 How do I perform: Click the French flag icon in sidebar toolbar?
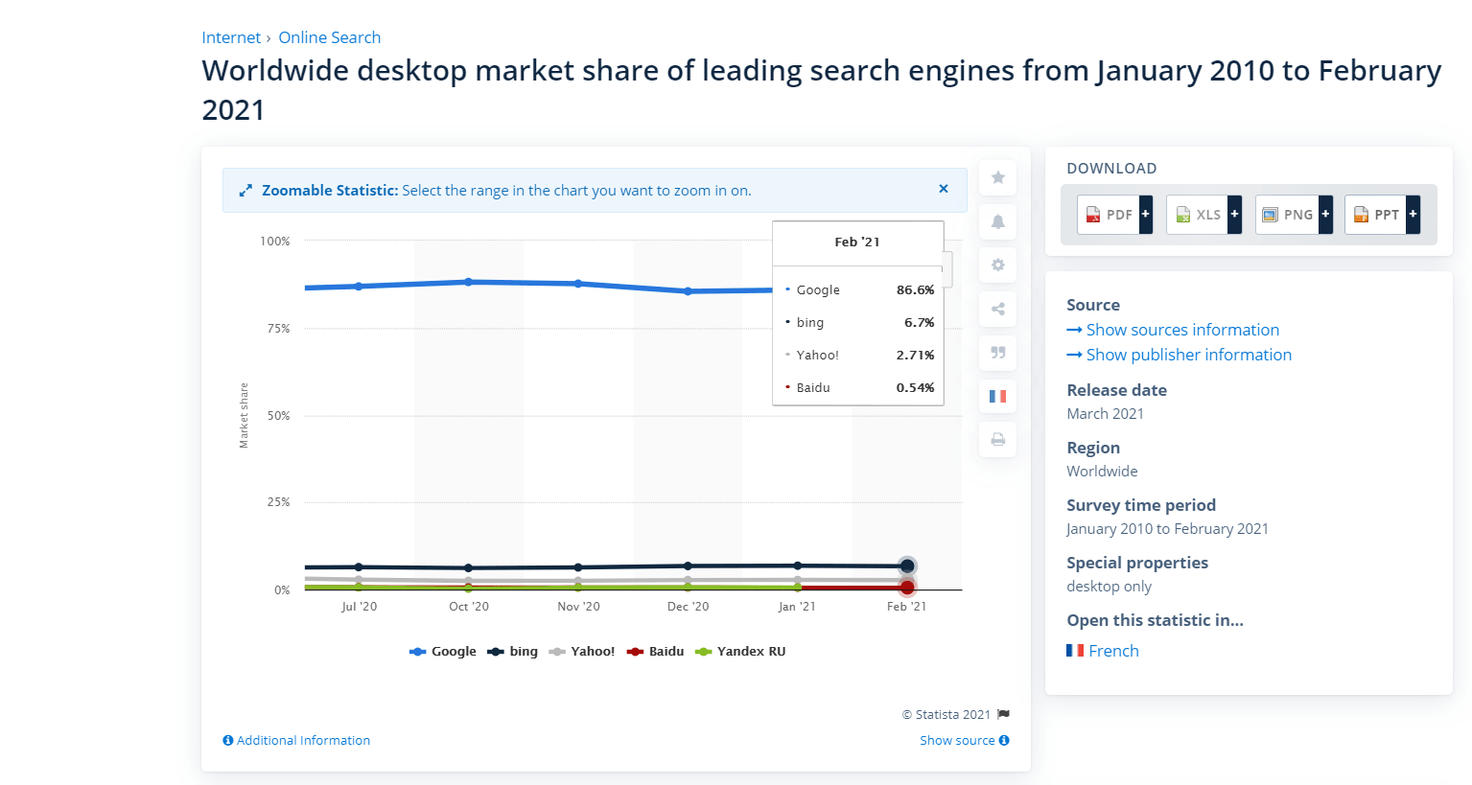click(x=997, y=396)
